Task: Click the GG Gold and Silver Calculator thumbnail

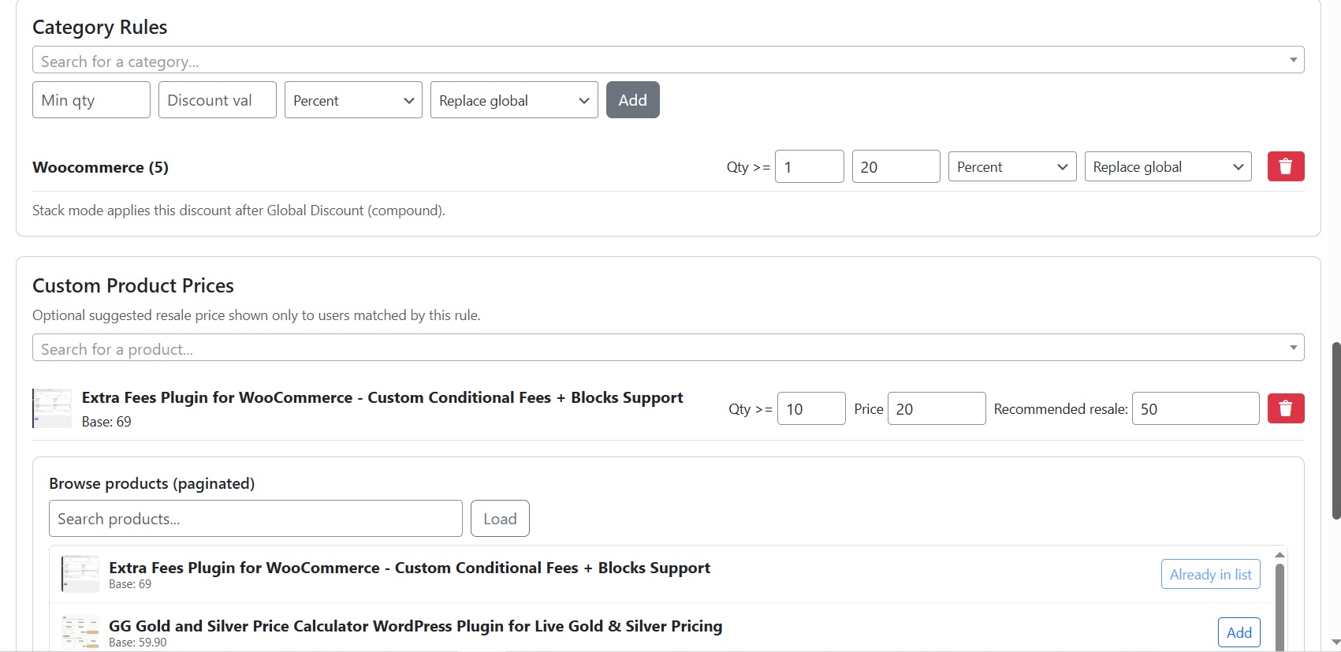Action: point(80,632)
